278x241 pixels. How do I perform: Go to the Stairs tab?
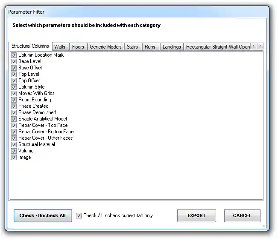(132, 47)
